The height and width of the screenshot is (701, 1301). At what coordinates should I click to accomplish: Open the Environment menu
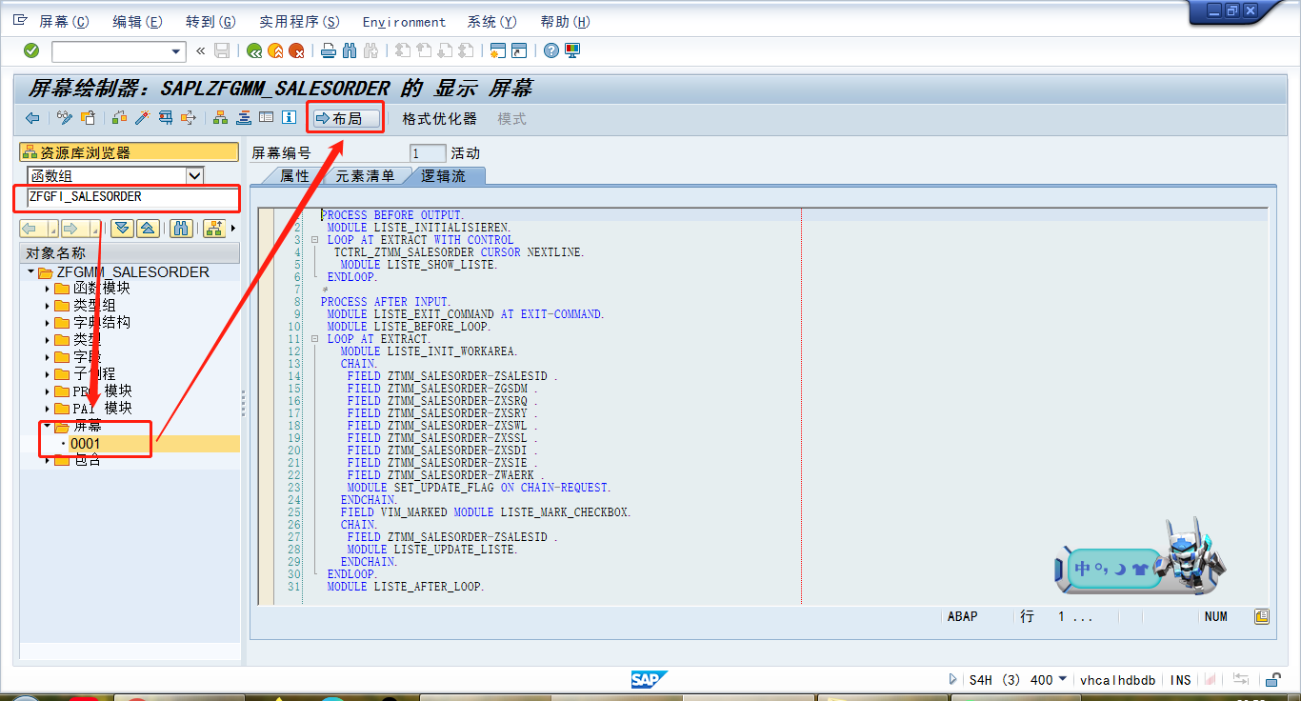point(404,22)
